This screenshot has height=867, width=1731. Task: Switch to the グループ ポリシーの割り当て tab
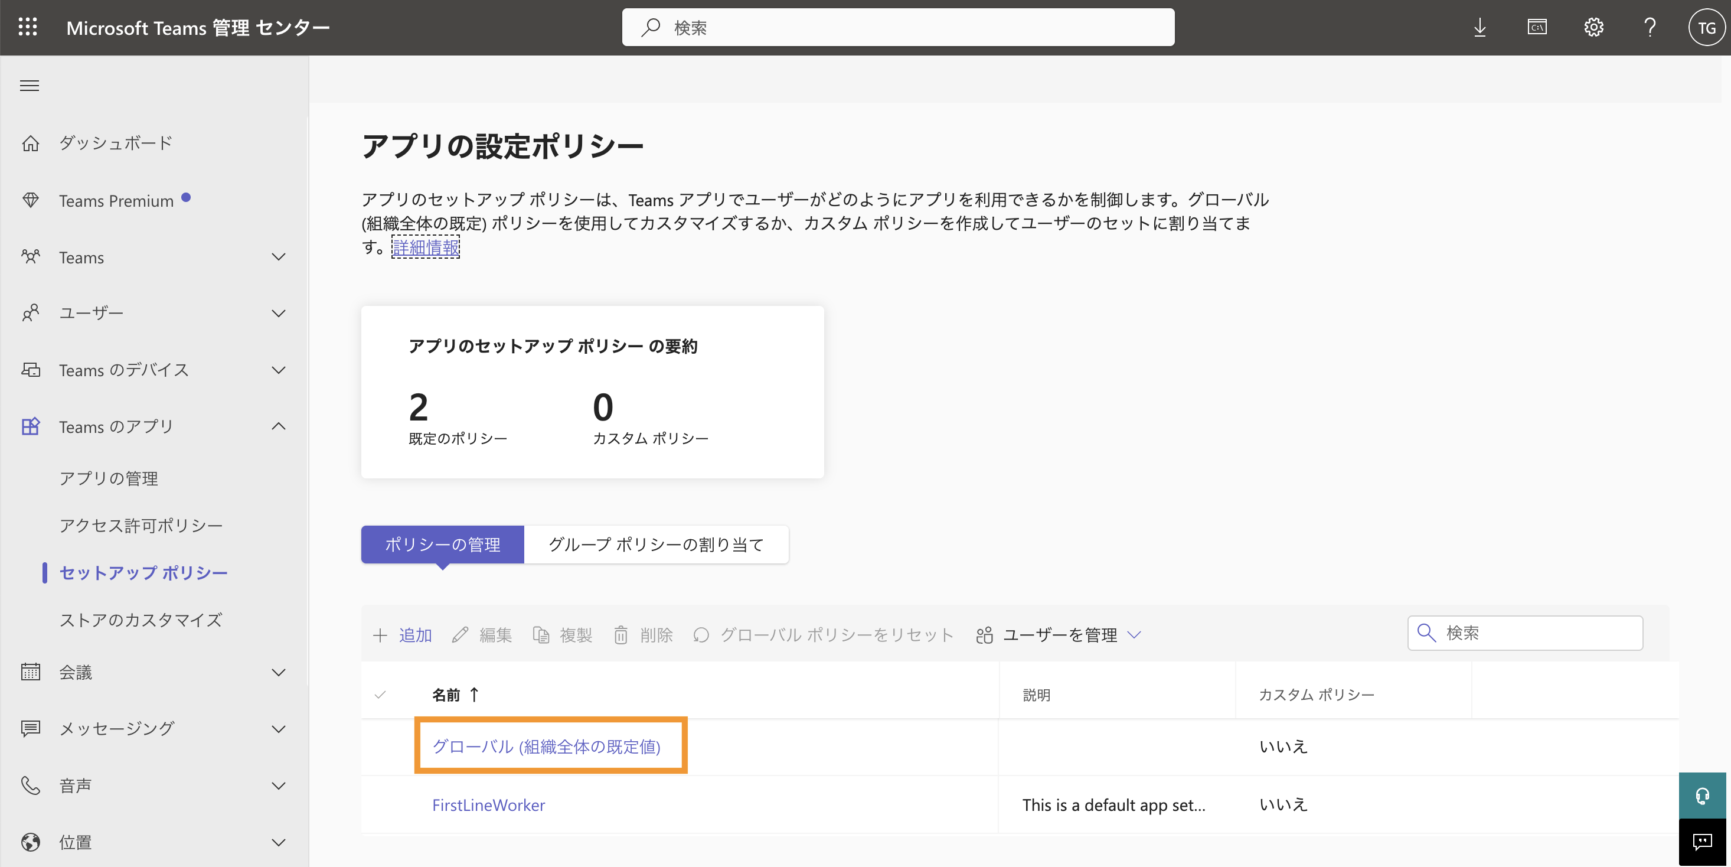655,545
